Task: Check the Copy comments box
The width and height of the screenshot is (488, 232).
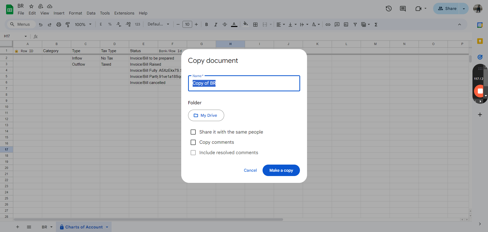Action: (x=193, y=142)
